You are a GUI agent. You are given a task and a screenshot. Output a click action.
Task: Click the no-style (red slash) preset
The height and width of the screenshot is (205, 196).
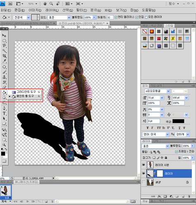(x=145, y=31)
